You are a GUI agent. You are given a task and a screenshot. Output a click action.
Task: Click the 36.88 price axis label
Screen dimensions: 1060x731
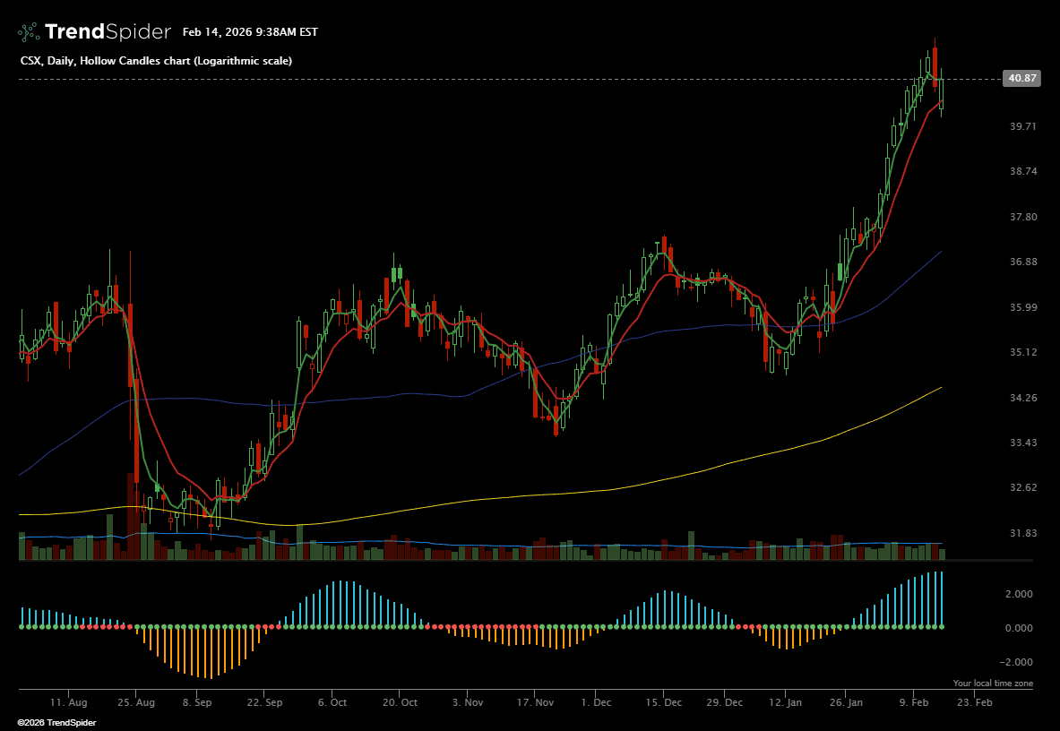tap(1022, 262)
